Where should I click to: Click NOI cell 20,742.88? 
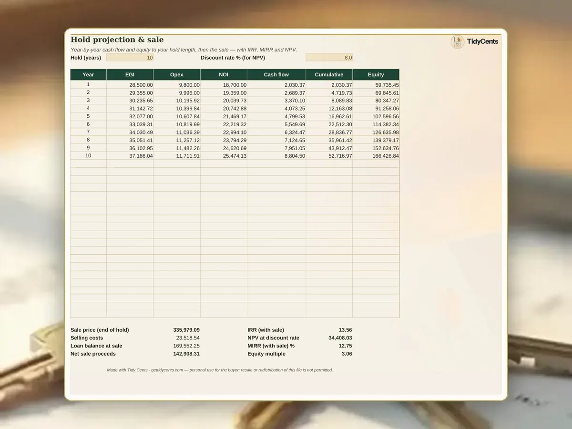point(224,109)
